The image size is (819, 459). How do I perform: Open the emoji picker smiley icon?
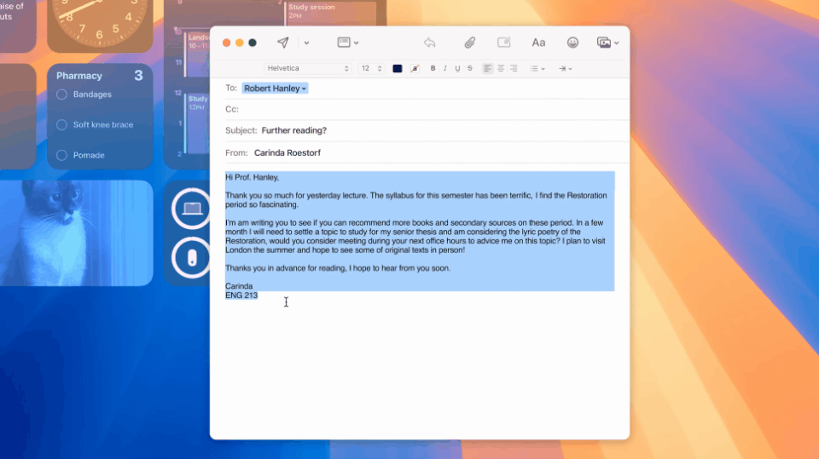[x=572, y=43]
